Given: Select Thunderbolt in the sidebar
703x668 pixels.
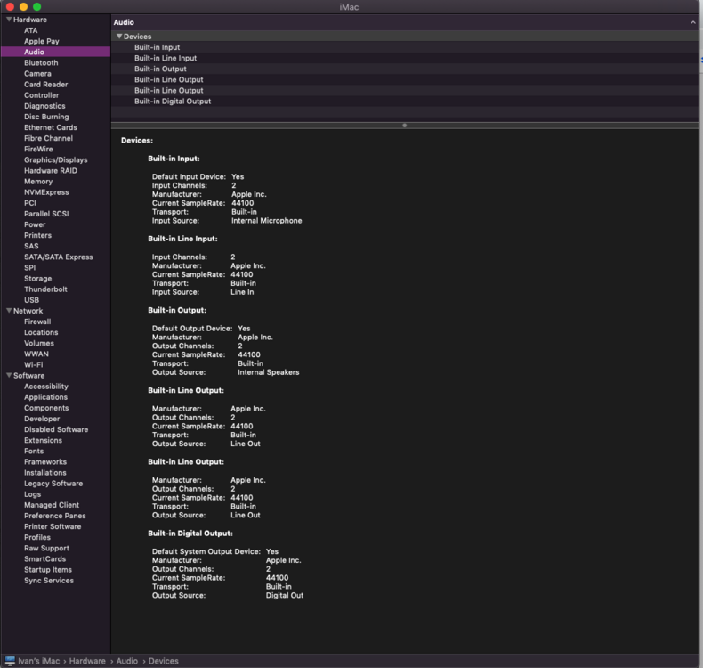Looking at the screenshot, I should pyautogui.click(x=45, y=289).
